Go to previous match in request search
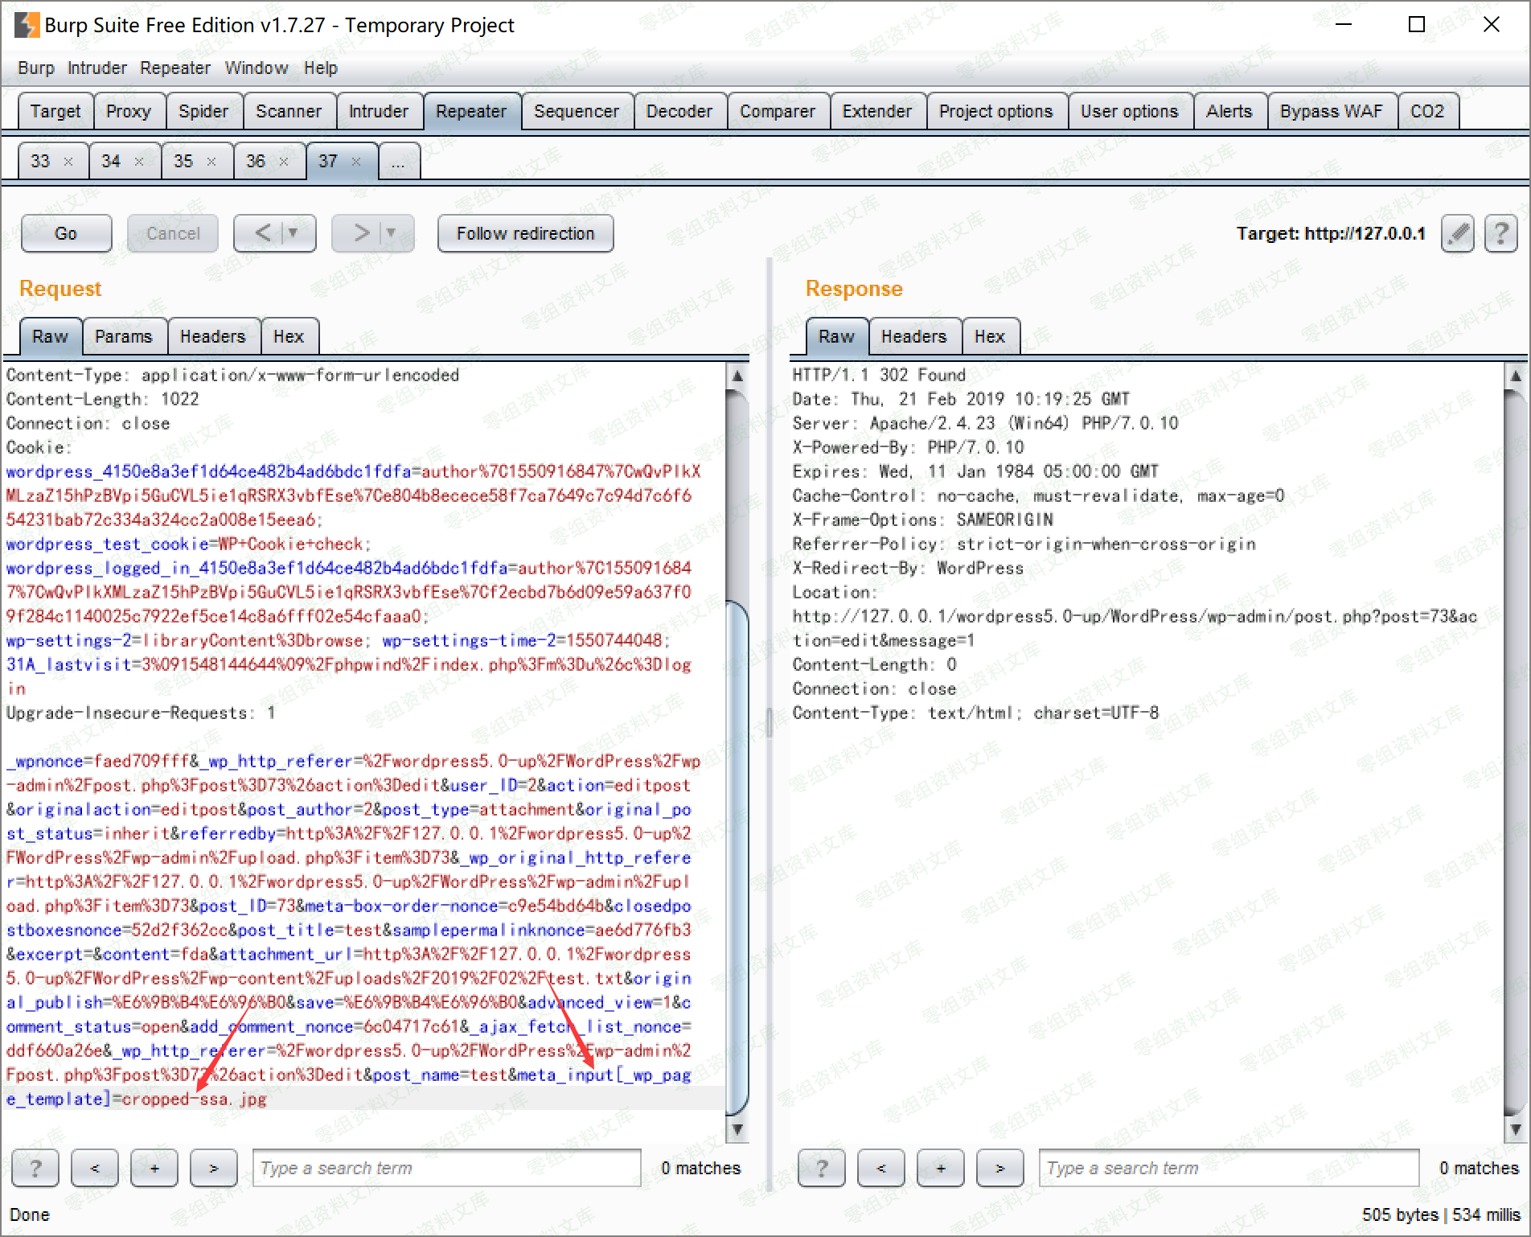1531x1237 pixels. [x=95, y=1168]
